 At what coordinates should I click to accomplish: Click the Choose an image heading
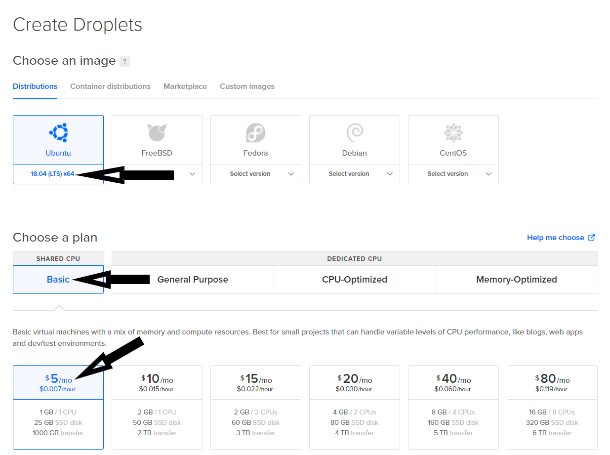(64, 61)
